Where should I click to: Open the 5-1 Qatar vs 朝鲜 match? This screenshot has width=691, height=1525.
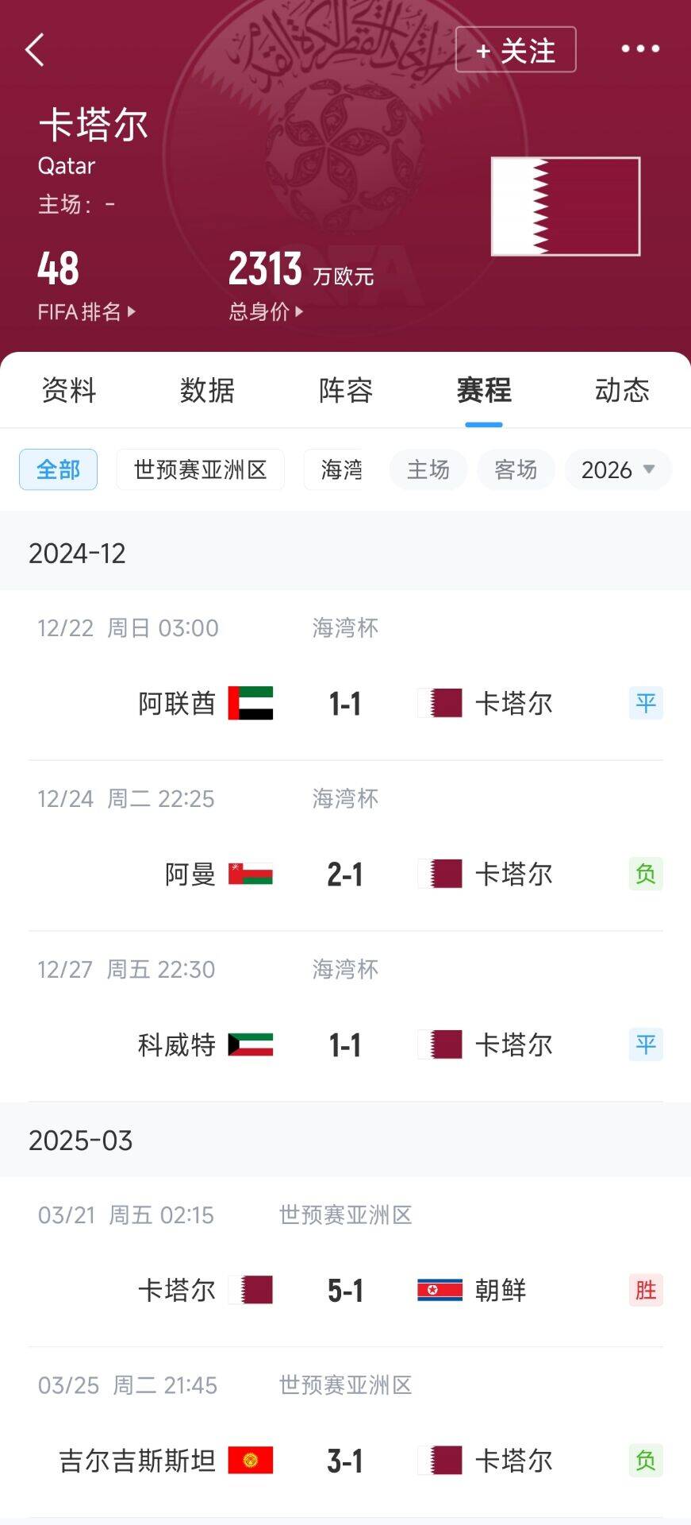pyautogui.click(x=345, y=1290)
